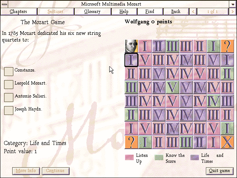The image size is (237, 178).
Task: Click the purple III tile starting the fifth row
Action: [x=131, y=101]
